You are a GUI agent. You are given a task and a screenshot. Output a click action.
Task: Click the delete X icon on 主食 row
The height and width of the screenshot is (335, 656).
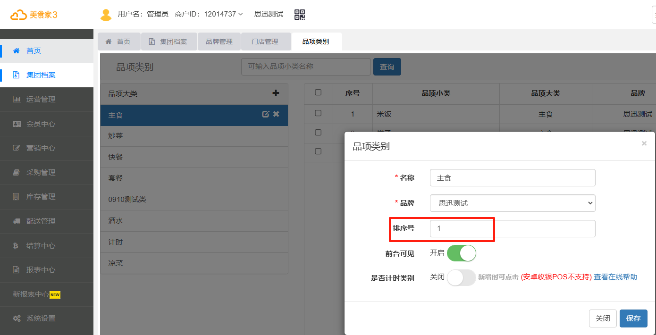(x=277, y=114)
